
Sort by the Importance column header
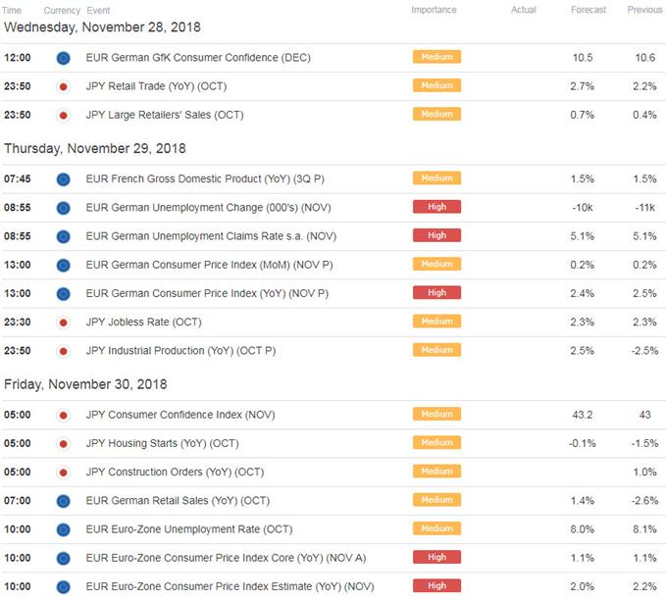[x=434, y=10]
